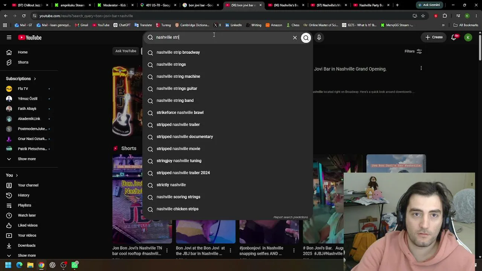Select suggestion 'stripped nashville documentary'
The width and height of the screenshot is (482, 271).
pyautogui.click(x=227, y=137)
